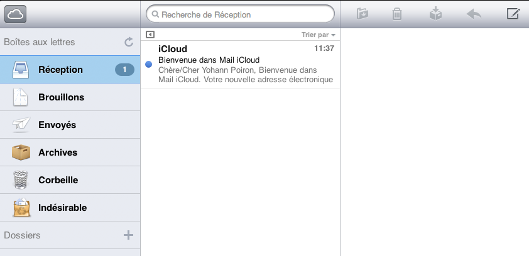Refresh mailboxes with the circular arrow
The width and height of the screenshot is (529, 256).
(129, 42)
